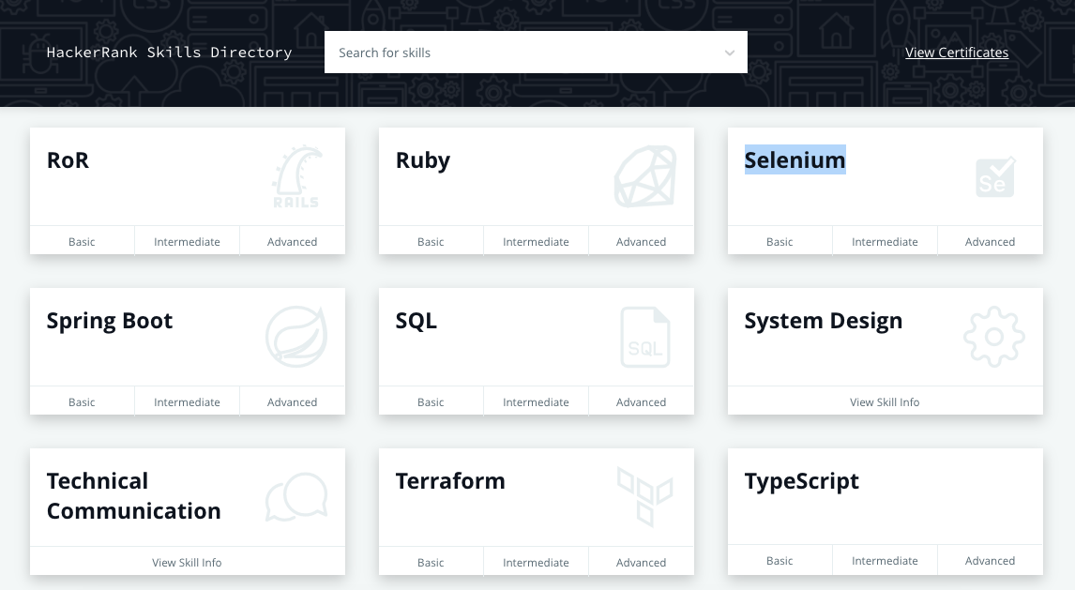Pick Basic on Spring Boot card

pyautogui.click(x=82, y=401)
